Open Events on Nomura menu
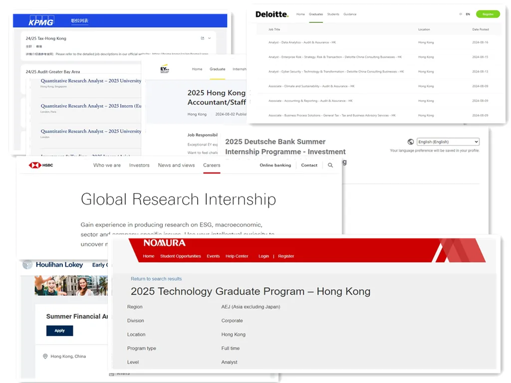The height and width of the screenshot is (383, 511). click(x=213, y=256)
